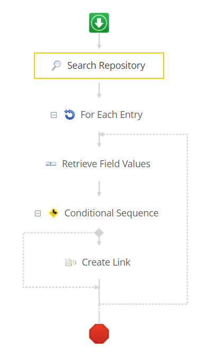
Task: Select the Search Repository activity label
Action: click(x=106, y=66)
